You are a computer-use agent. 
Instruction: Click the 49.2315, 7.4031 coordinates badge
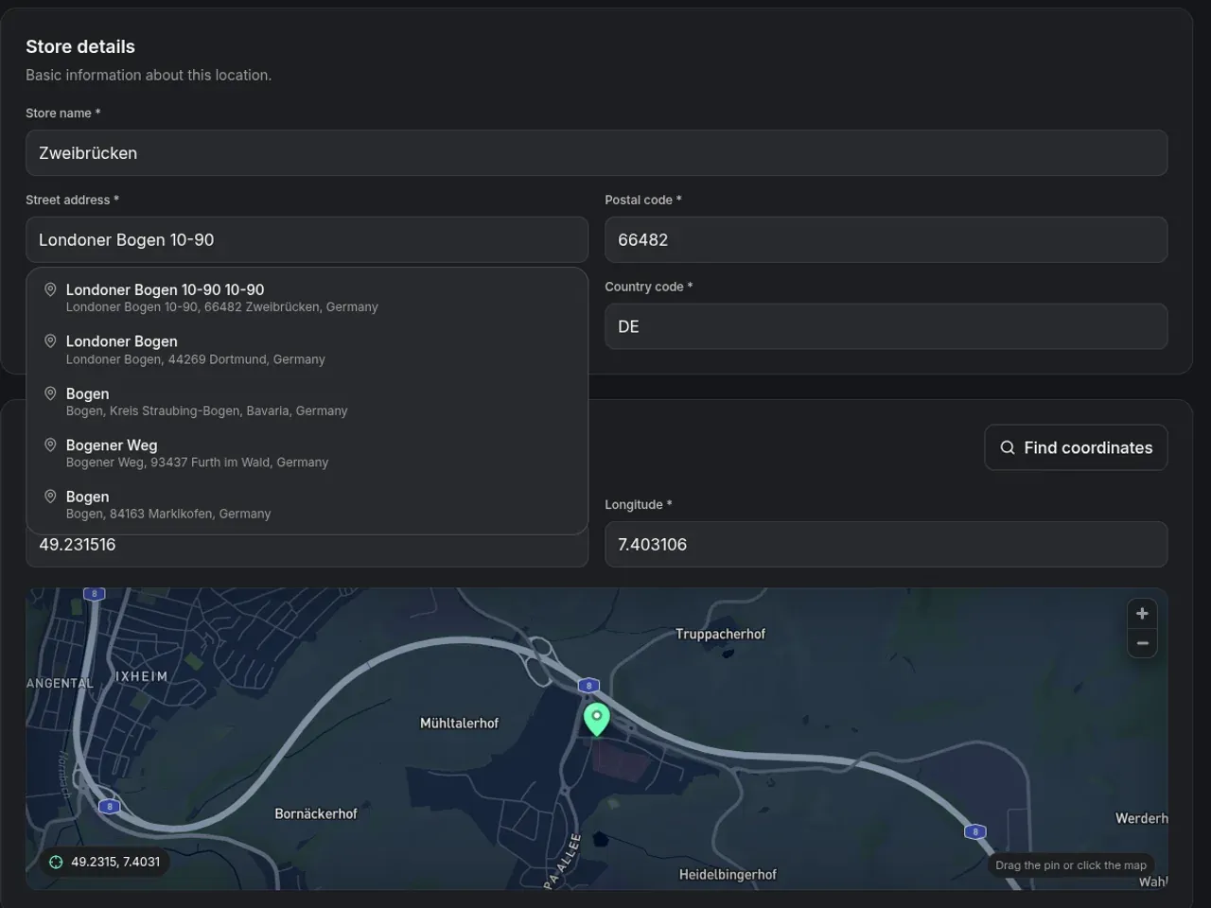coord(104,862)
